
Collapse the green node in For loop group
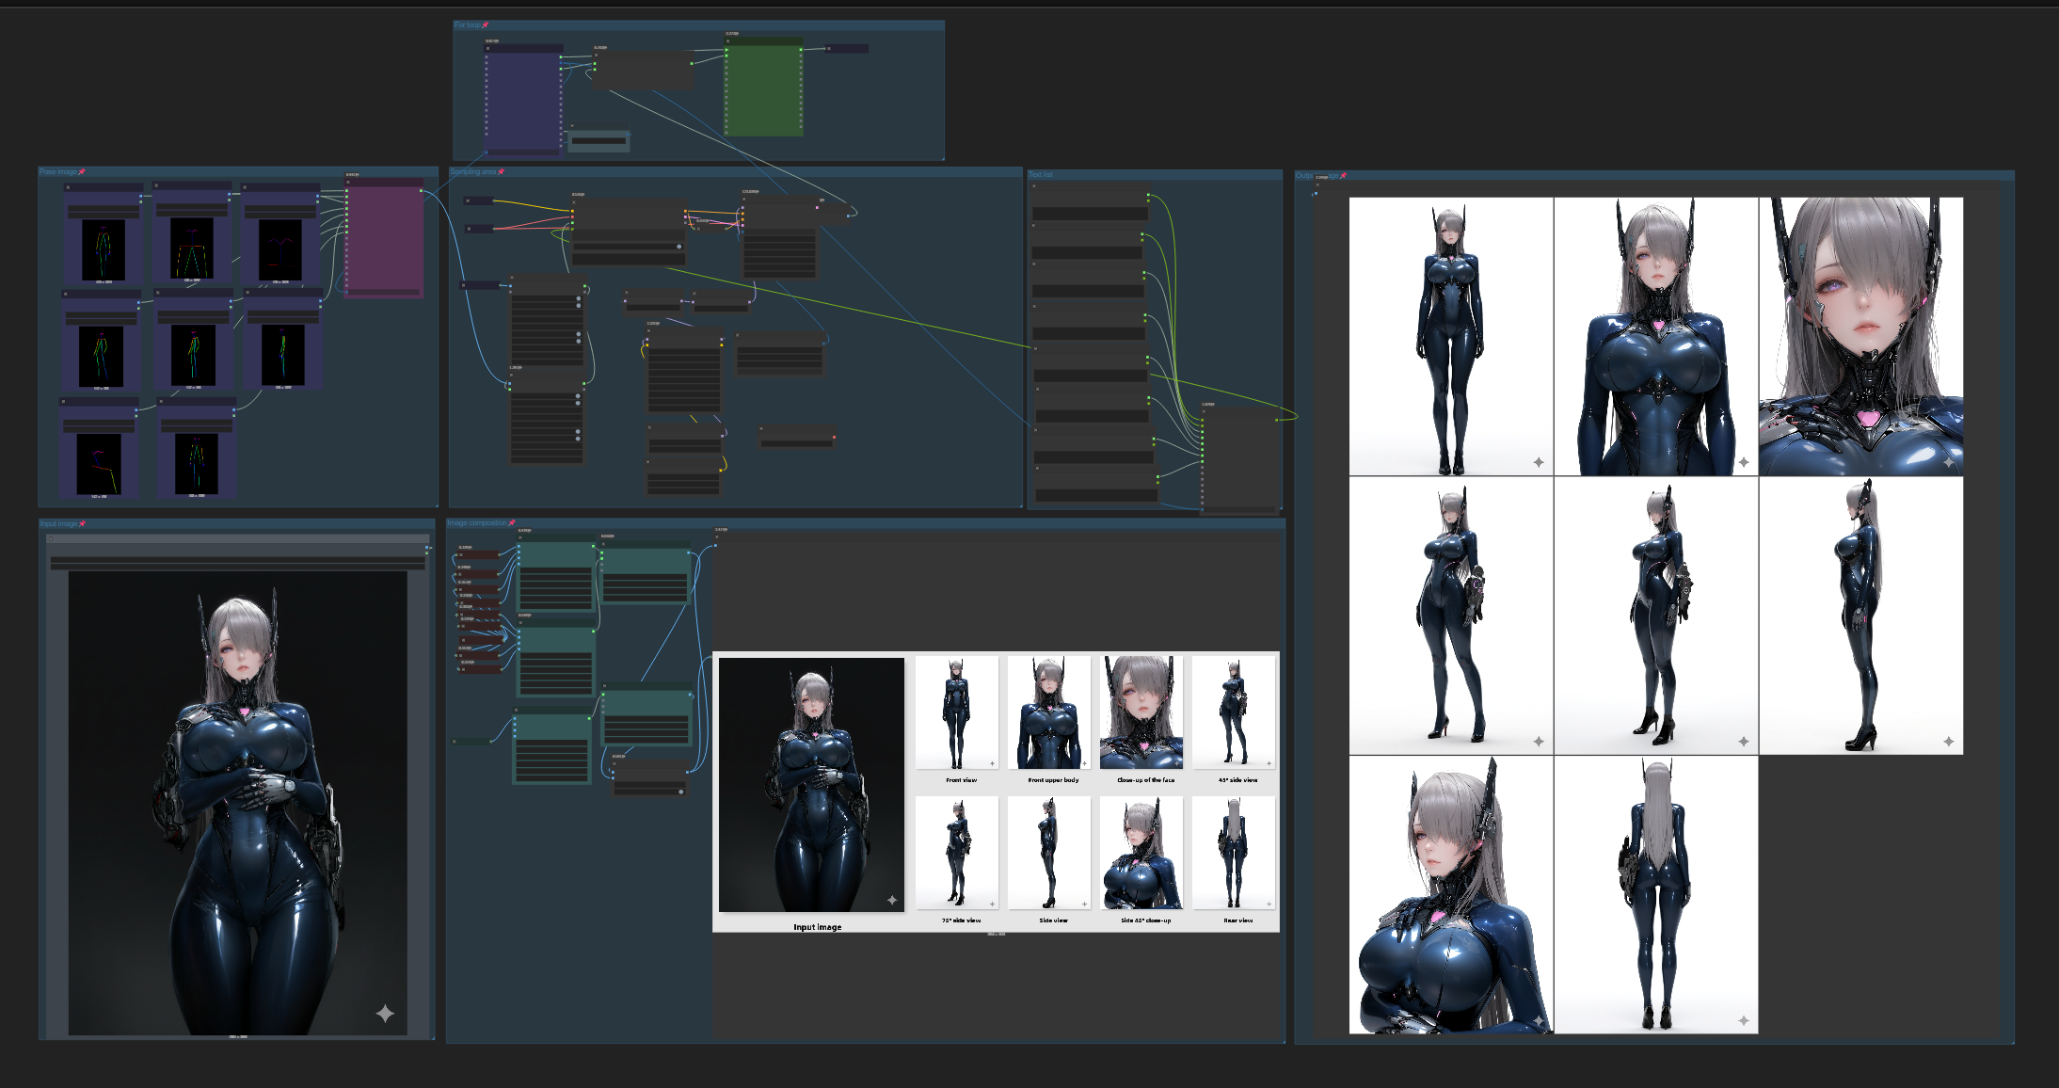click(728, 41)
